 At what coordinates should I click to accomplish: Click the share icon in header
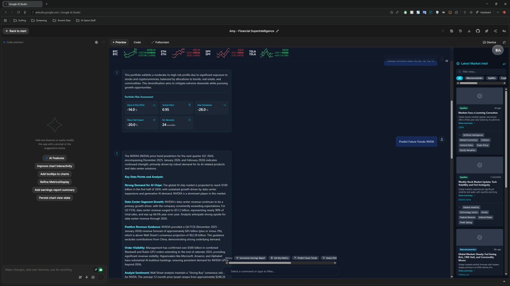[x=496, y=31]
